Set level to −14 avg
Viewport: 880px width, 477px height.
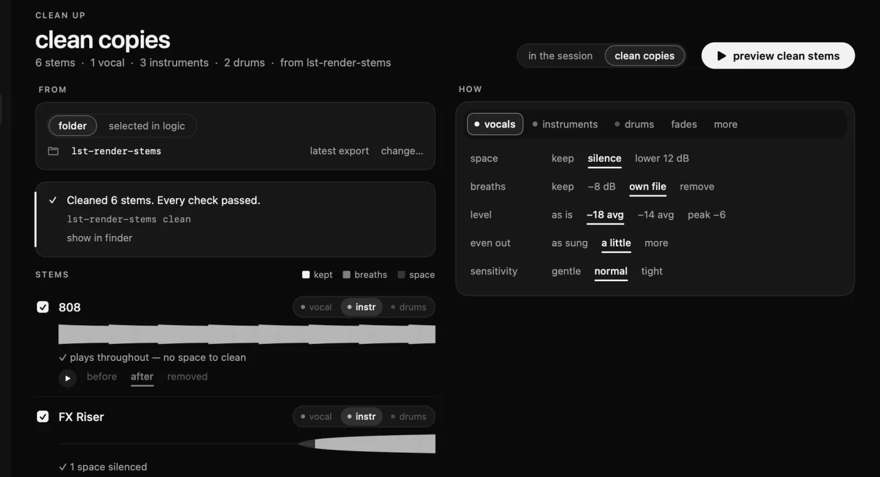(656, 215)
